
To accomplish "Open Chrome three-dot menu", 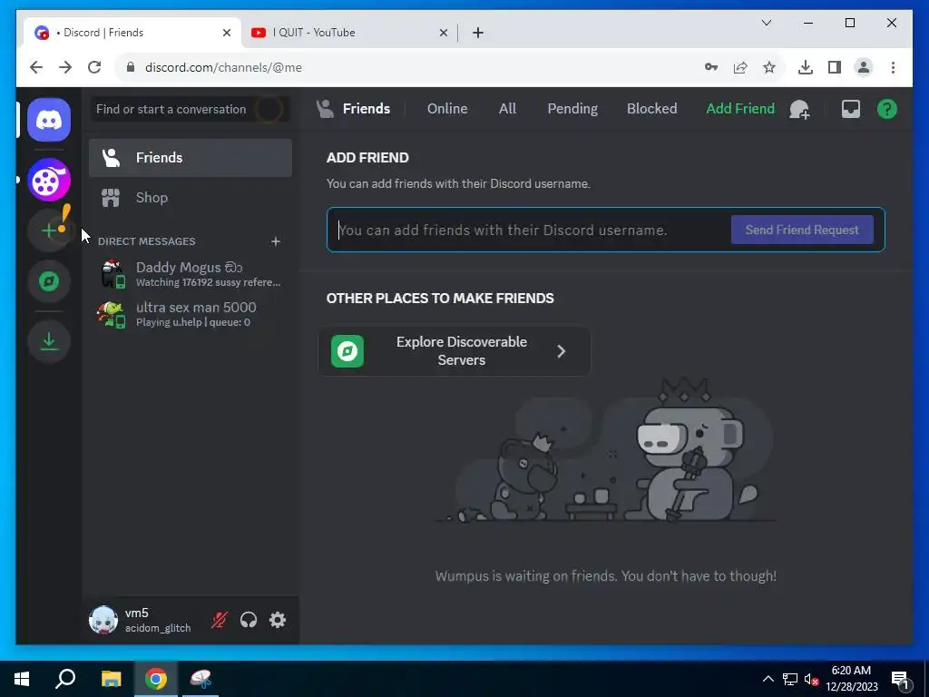I will [x=893, y=67].
